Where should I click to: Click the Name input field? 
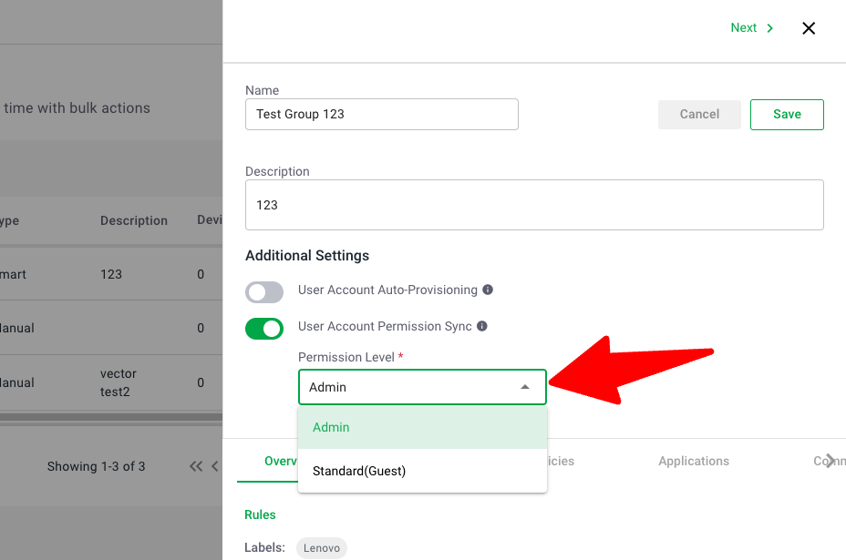coord(381,114)
